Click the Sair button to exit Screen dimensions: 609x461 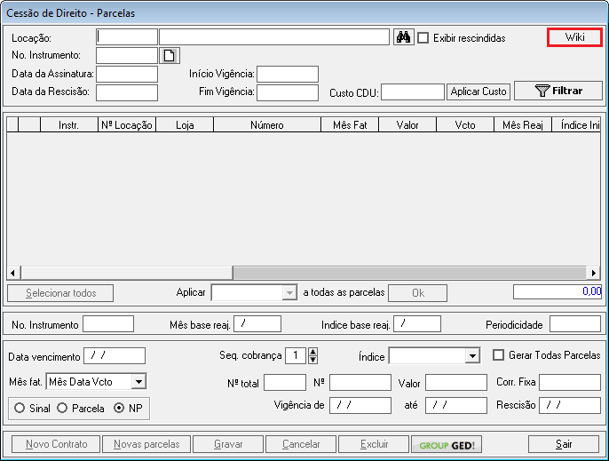click(564, 444)
